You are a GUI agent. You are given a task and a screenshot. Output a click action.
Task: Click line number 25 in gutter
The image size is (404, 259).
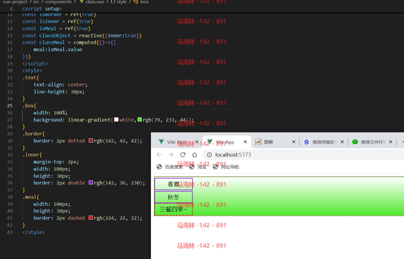(x=10, y=106)
